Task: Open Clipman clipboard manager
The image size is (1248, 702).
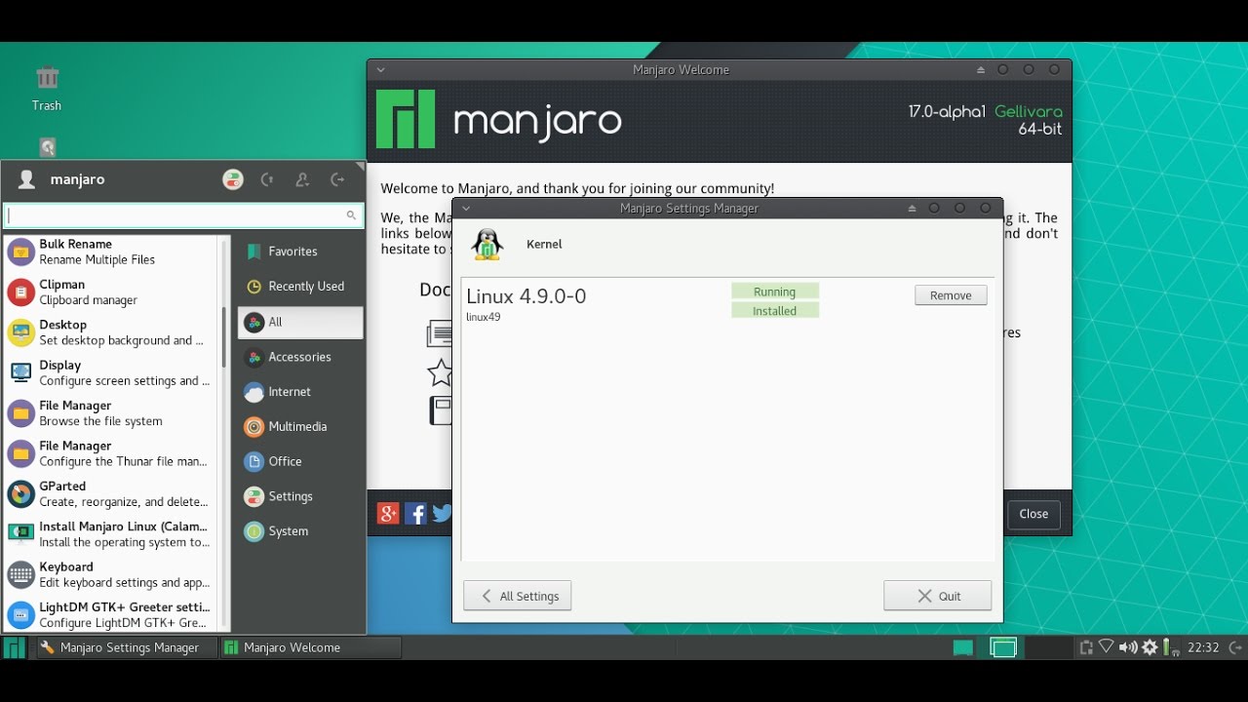Action: 111,292
